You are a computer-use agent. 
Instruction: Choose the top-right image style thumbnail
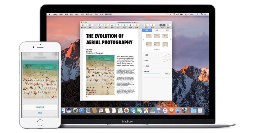pos(165,36)
